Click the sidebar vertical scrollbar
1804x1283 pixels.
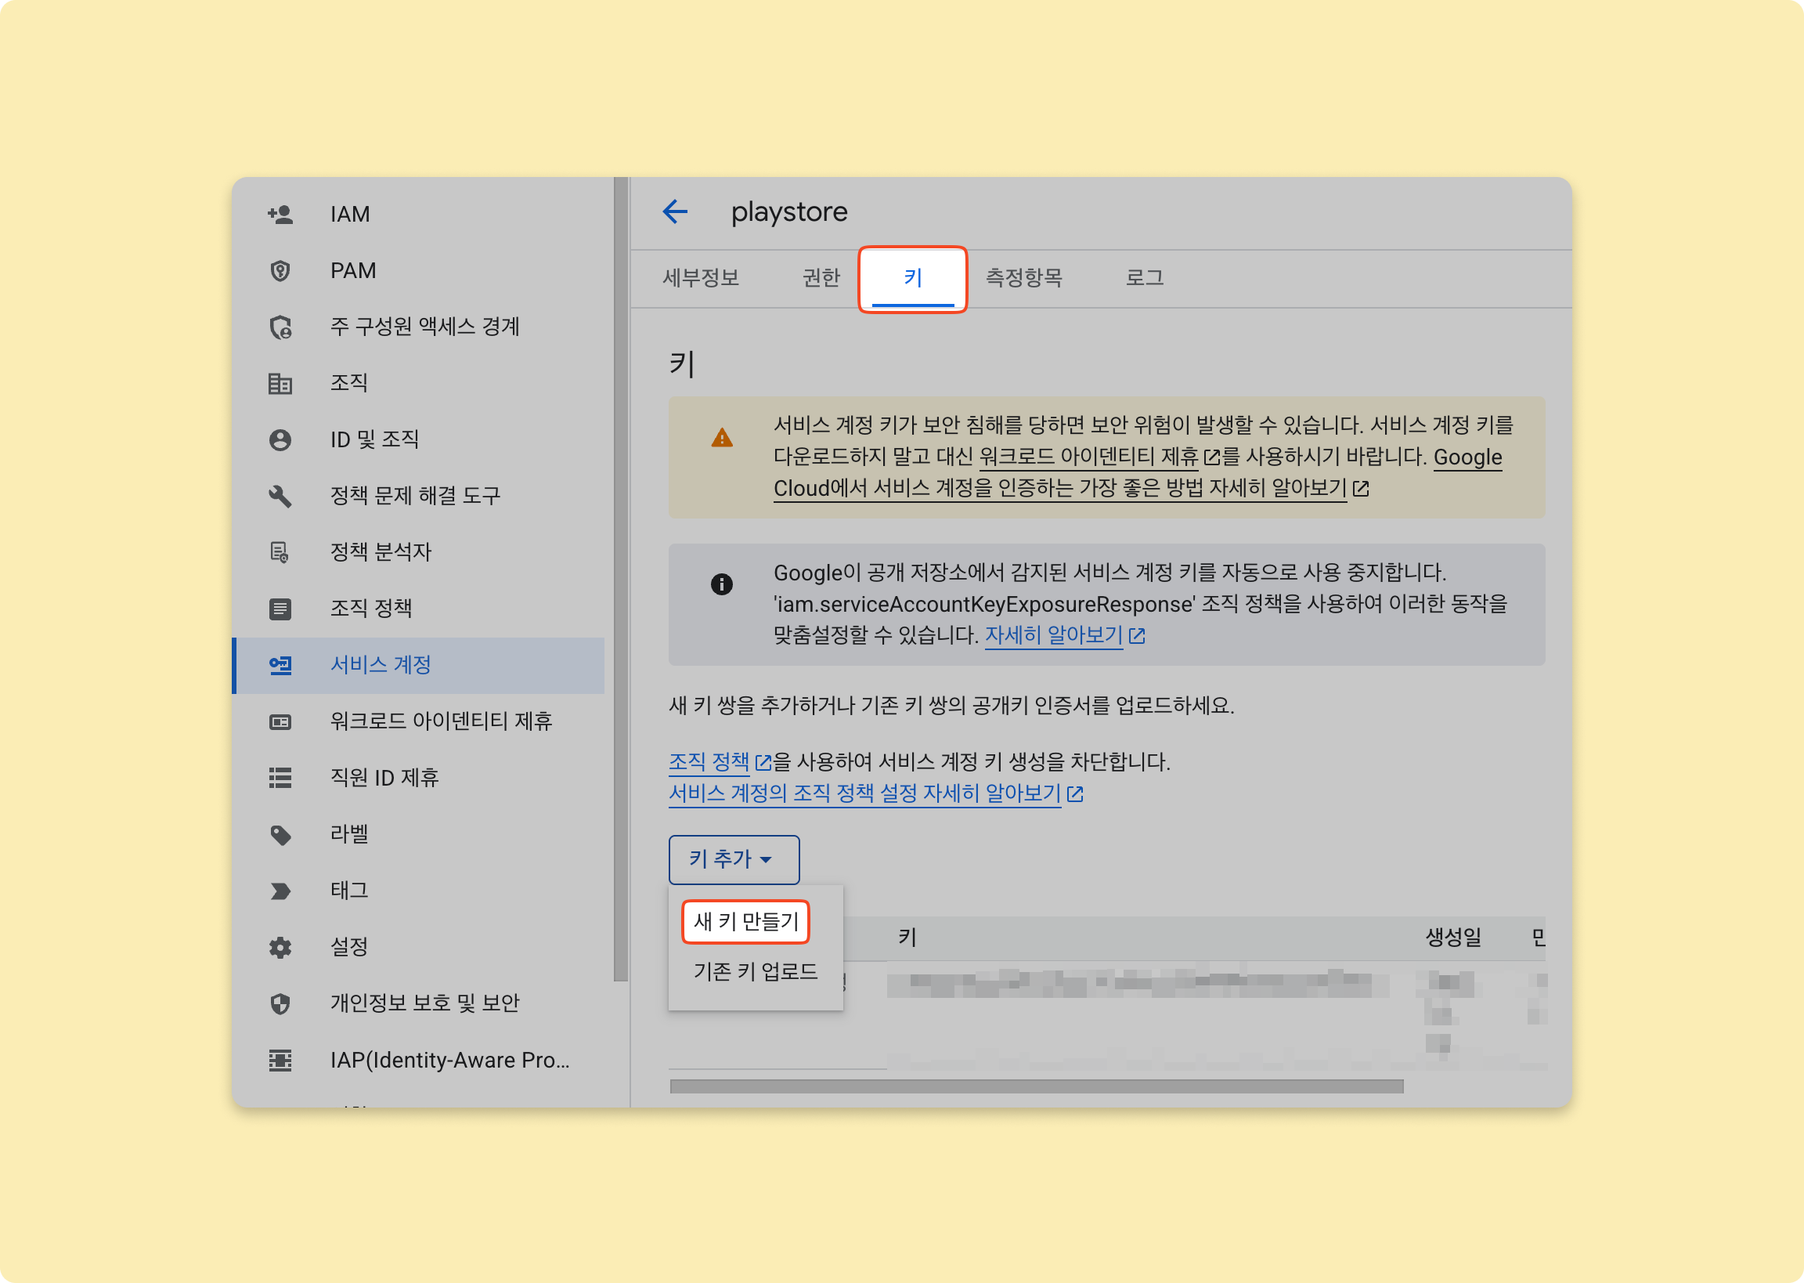(x=621, y=576)
